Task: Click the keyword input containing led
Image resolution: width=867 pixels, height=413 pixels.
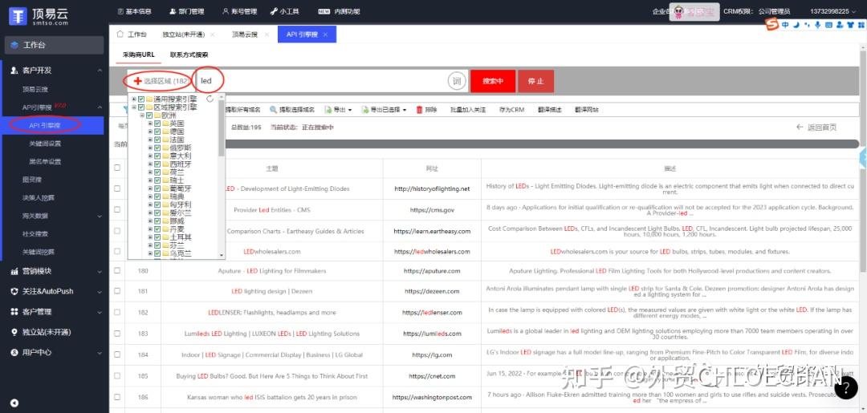Action: (x=320, y=81)
